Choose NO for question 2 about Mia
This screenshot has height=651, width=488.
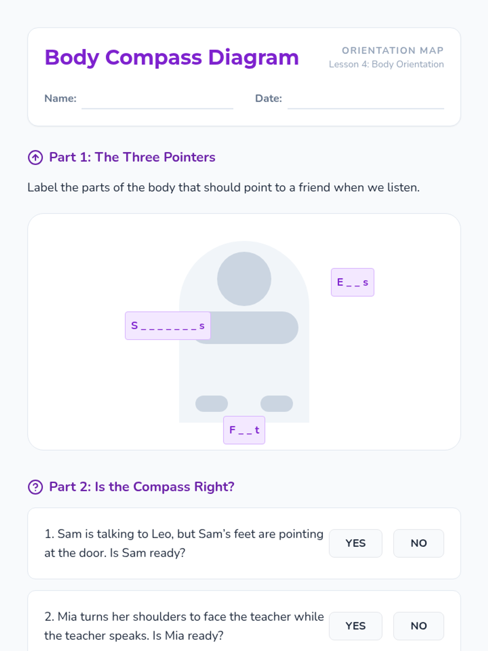pos(418,626)
